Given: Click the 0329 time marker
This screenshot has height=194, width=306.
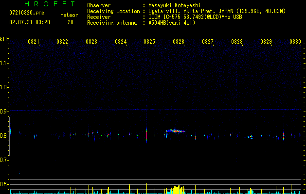Looking at the screenshot, I should (266, 42).
